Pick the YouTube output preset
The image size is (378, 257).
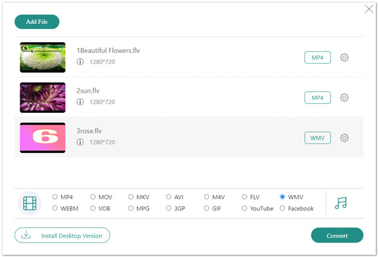point(244,208)
